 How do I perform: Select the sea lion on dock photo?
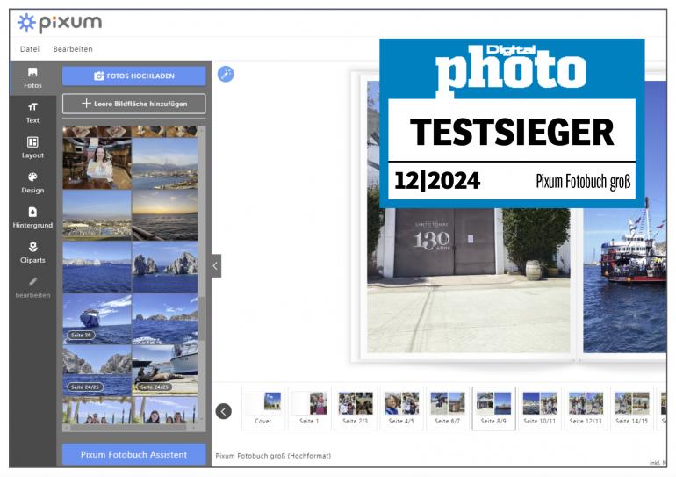click(x=165, y=370)
